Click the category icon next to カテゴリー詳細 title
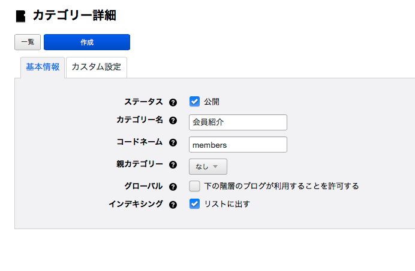415x271 pixels. pyautogui.click(x=21, y=16)
